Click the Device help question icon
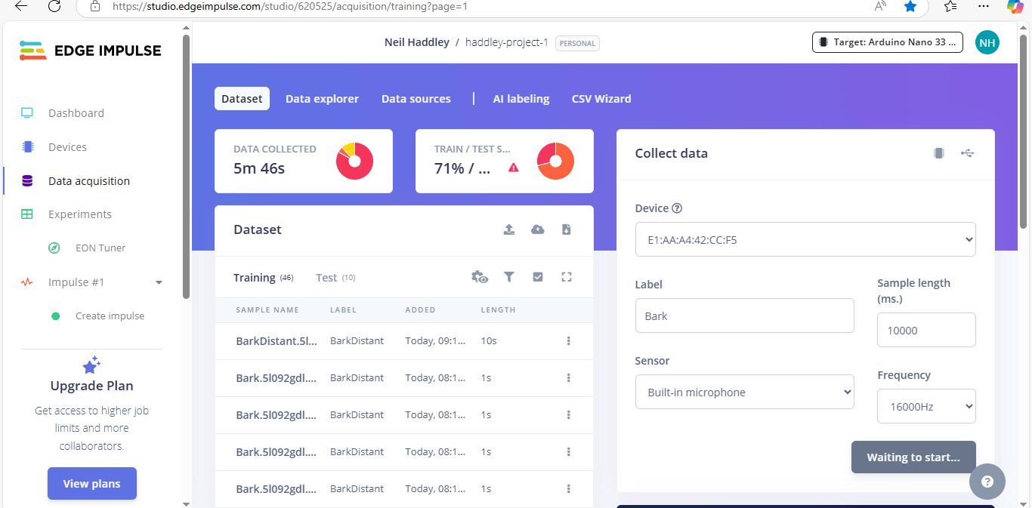Viewport: 1032px width, 508px height. (x=677, y=208)
